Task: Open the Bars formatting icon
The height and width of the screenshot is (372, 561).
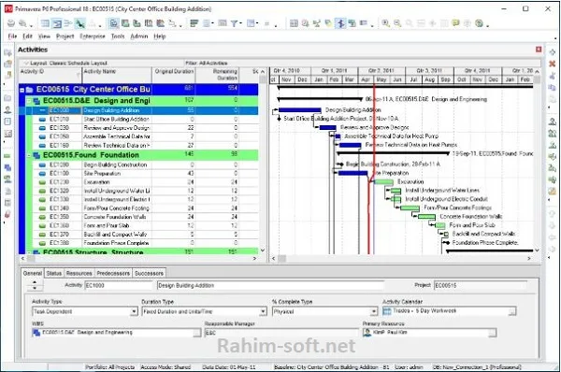Action: [194, 23]
